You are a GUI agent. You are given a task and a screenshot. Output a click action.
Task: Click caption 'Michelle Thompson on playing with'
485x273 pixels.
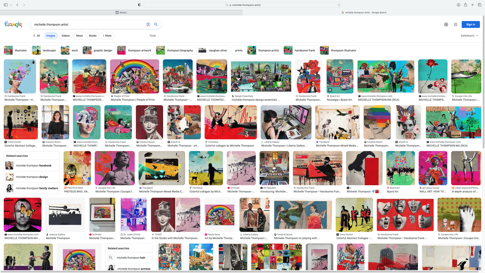[297, 238]
